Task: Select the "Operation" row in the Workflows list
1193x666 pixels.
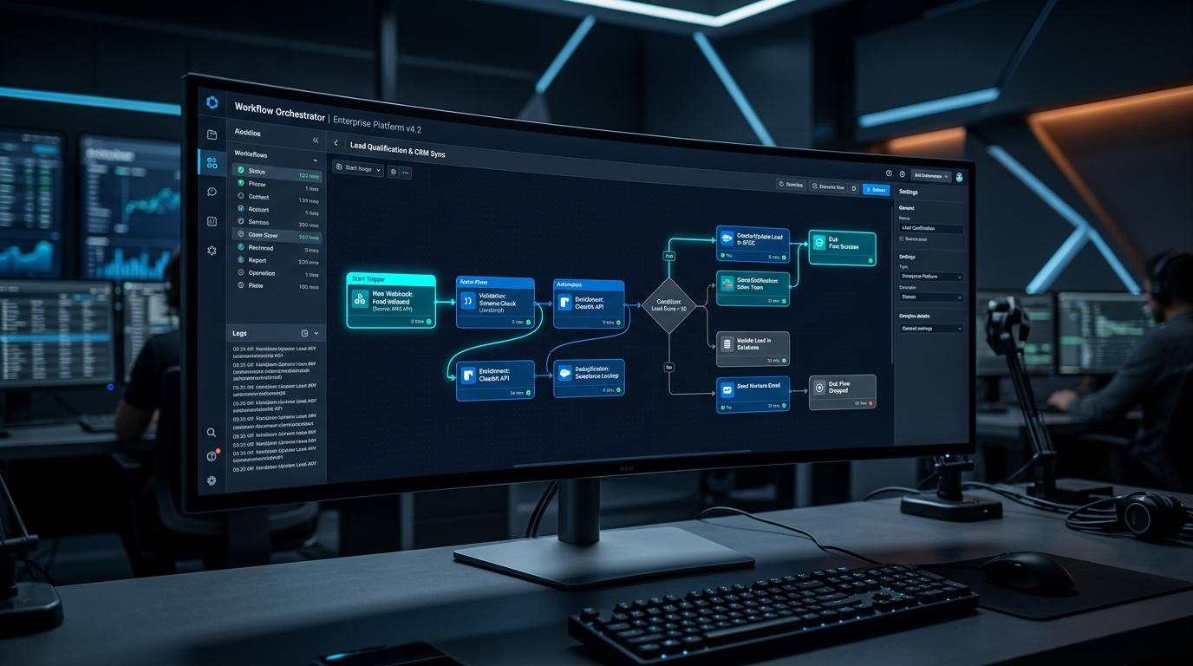Action: click(x=278, y=273)
